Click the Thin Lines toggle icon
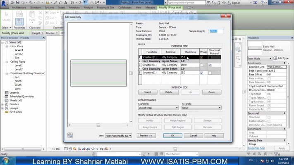Screen dimensions: 294x165 click(x=85, y=2)
